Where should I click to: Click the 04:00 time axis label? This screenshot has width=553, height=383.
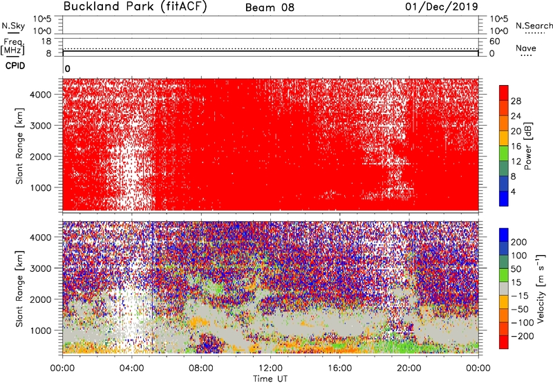pyautogui.click(x=132, y=368)
